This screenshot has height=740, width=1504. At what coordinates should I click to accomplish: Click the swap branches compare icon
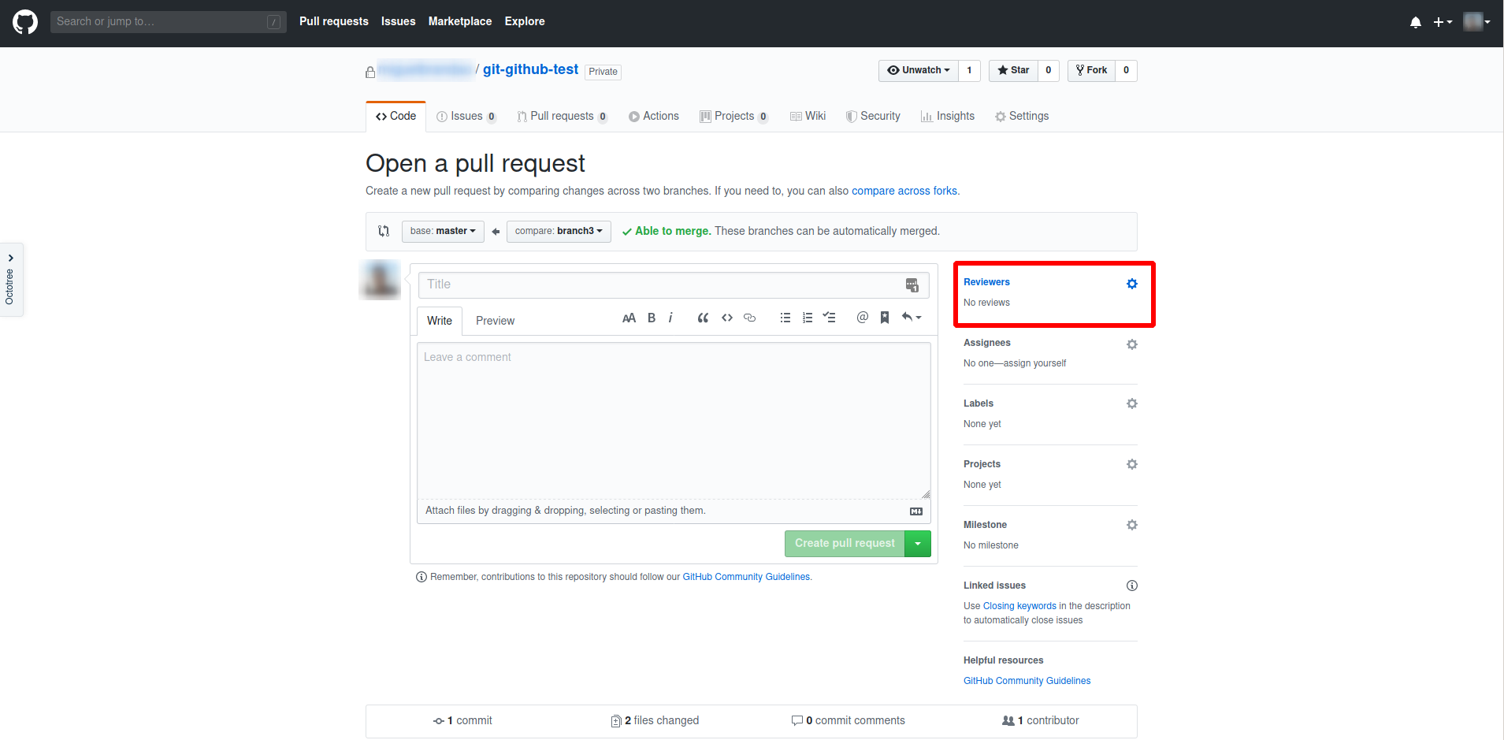[x=384, y=231]
